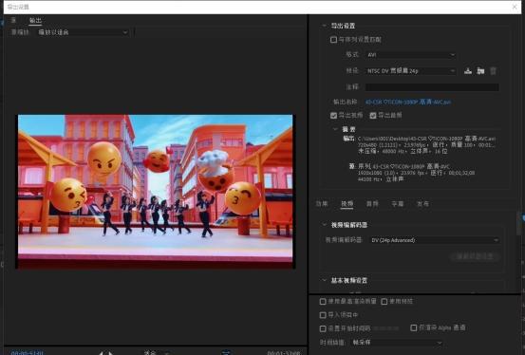
Task: Open the format dropdown showing AVI
Action: (x=411, y=55)
